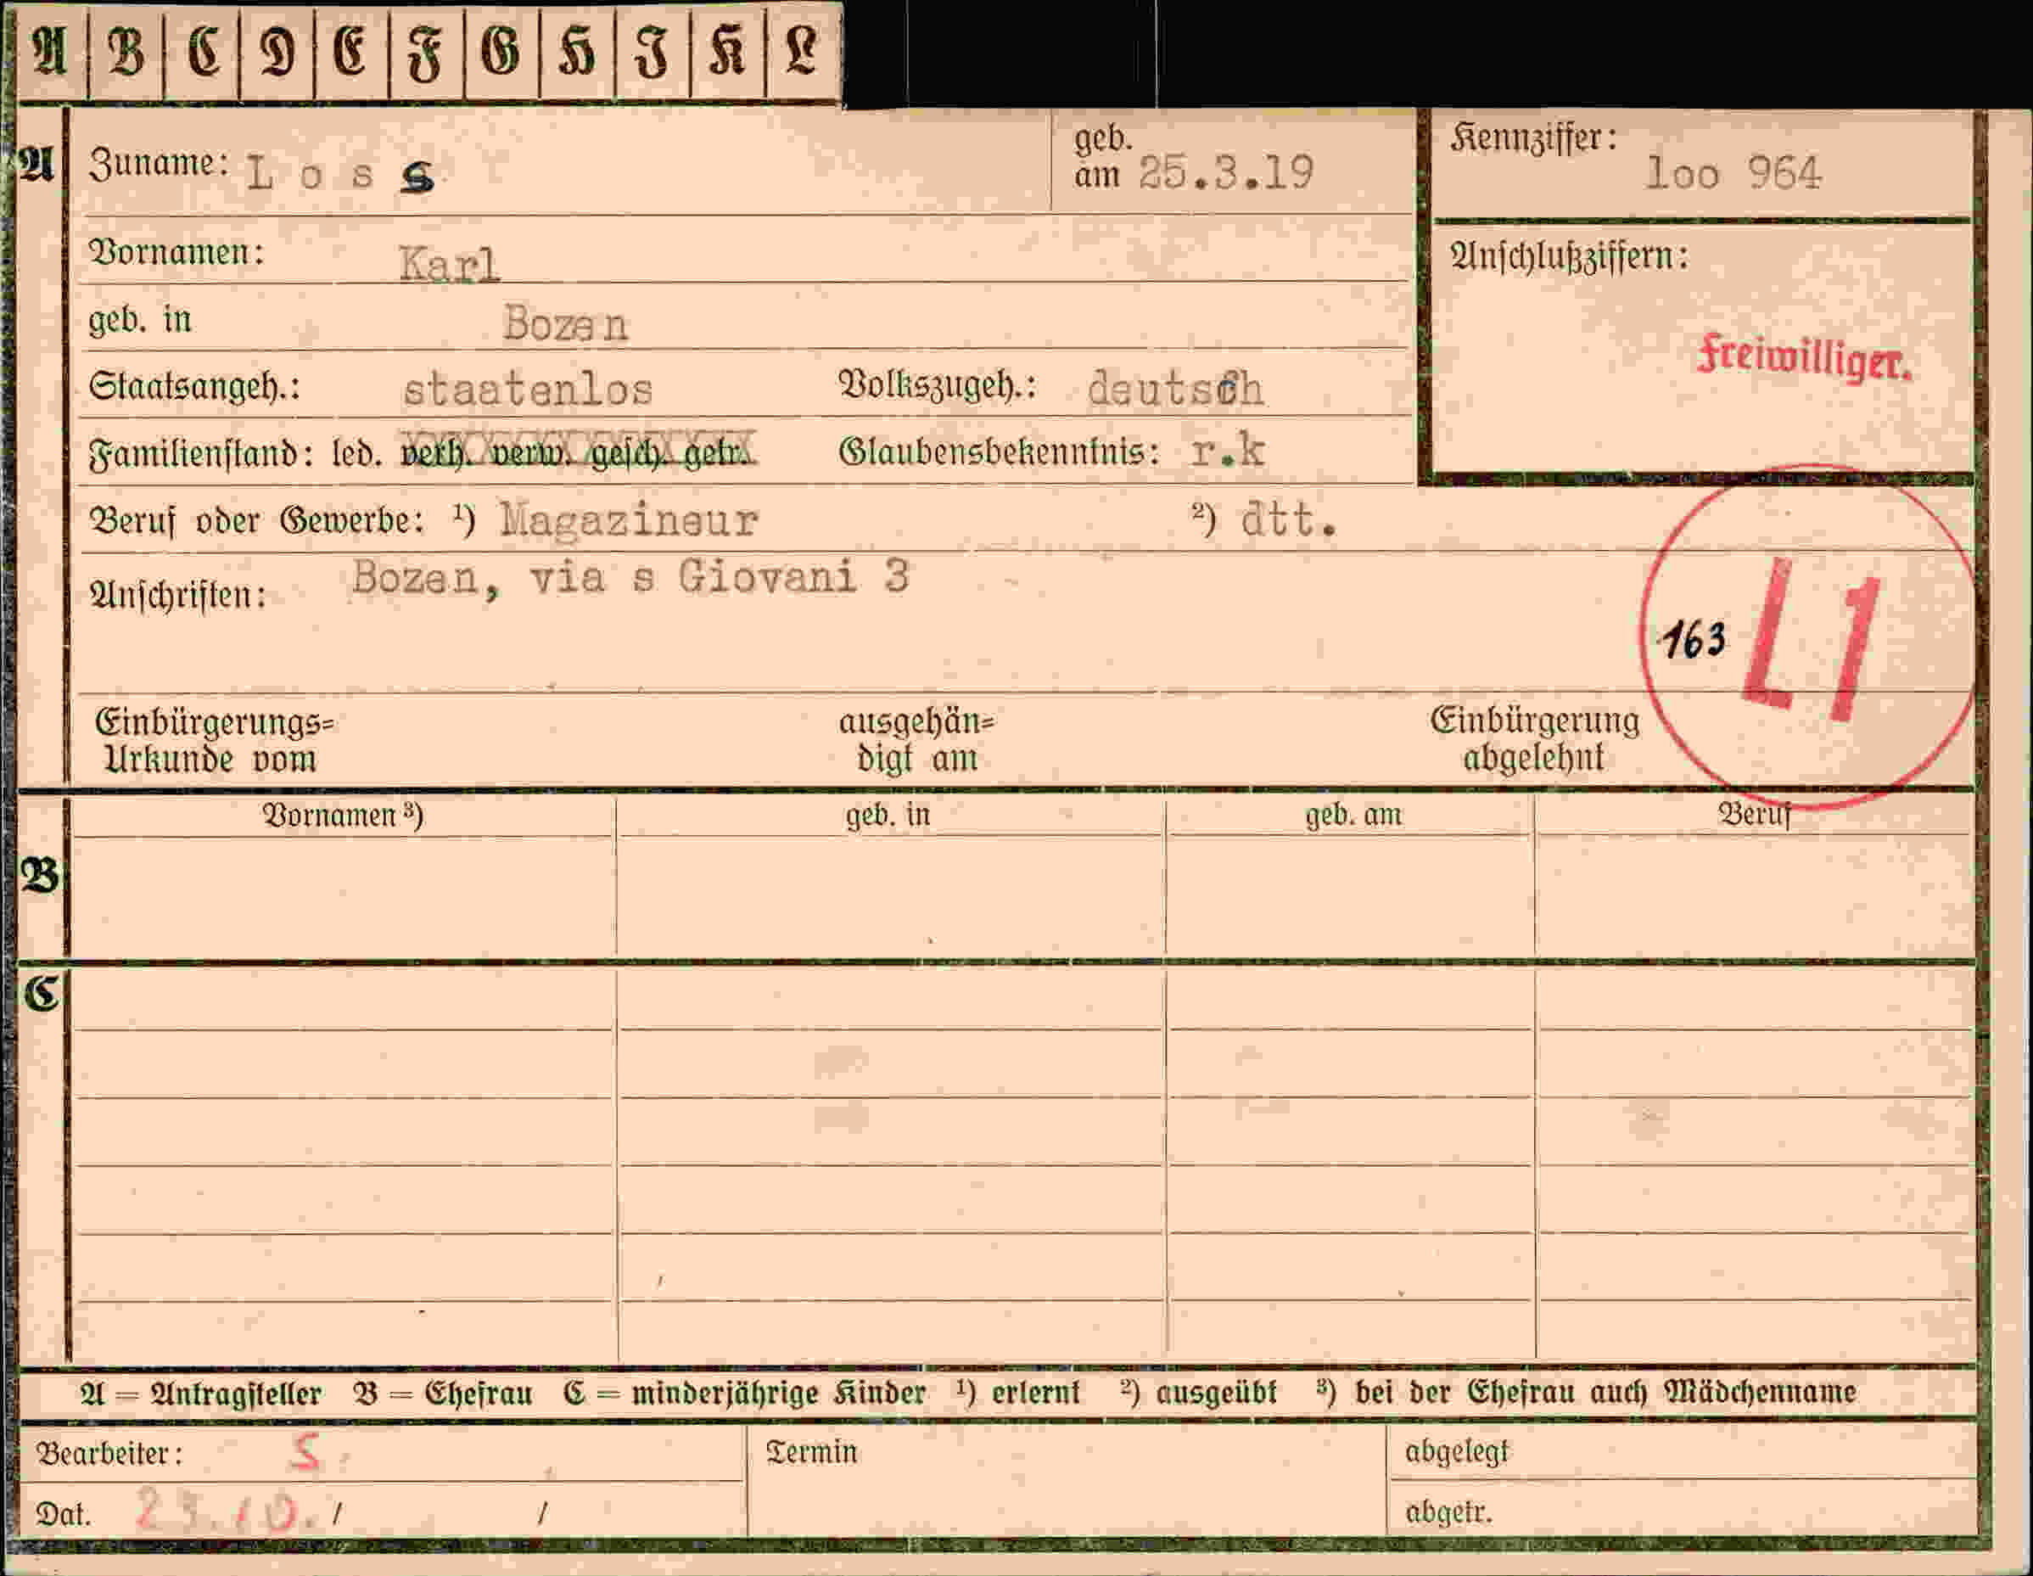Click the 'ausgehändigt am' label
Viewport: 2033px width, 1576px height.
pos(917,741)
